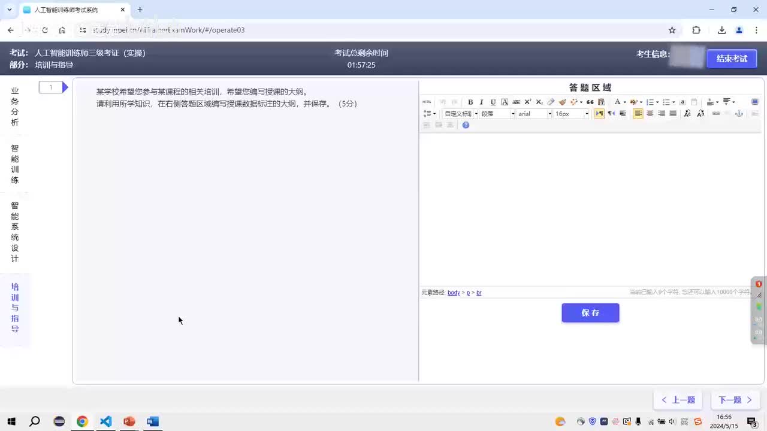Apply italic formatting
The width and height of the screenshot is (767, 431).
(481, 102)
